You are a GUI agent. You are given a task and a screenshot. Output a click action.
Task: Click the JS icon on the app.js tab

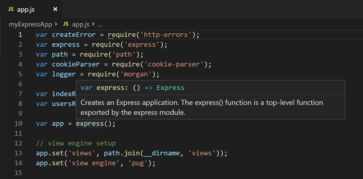point(11,9)
